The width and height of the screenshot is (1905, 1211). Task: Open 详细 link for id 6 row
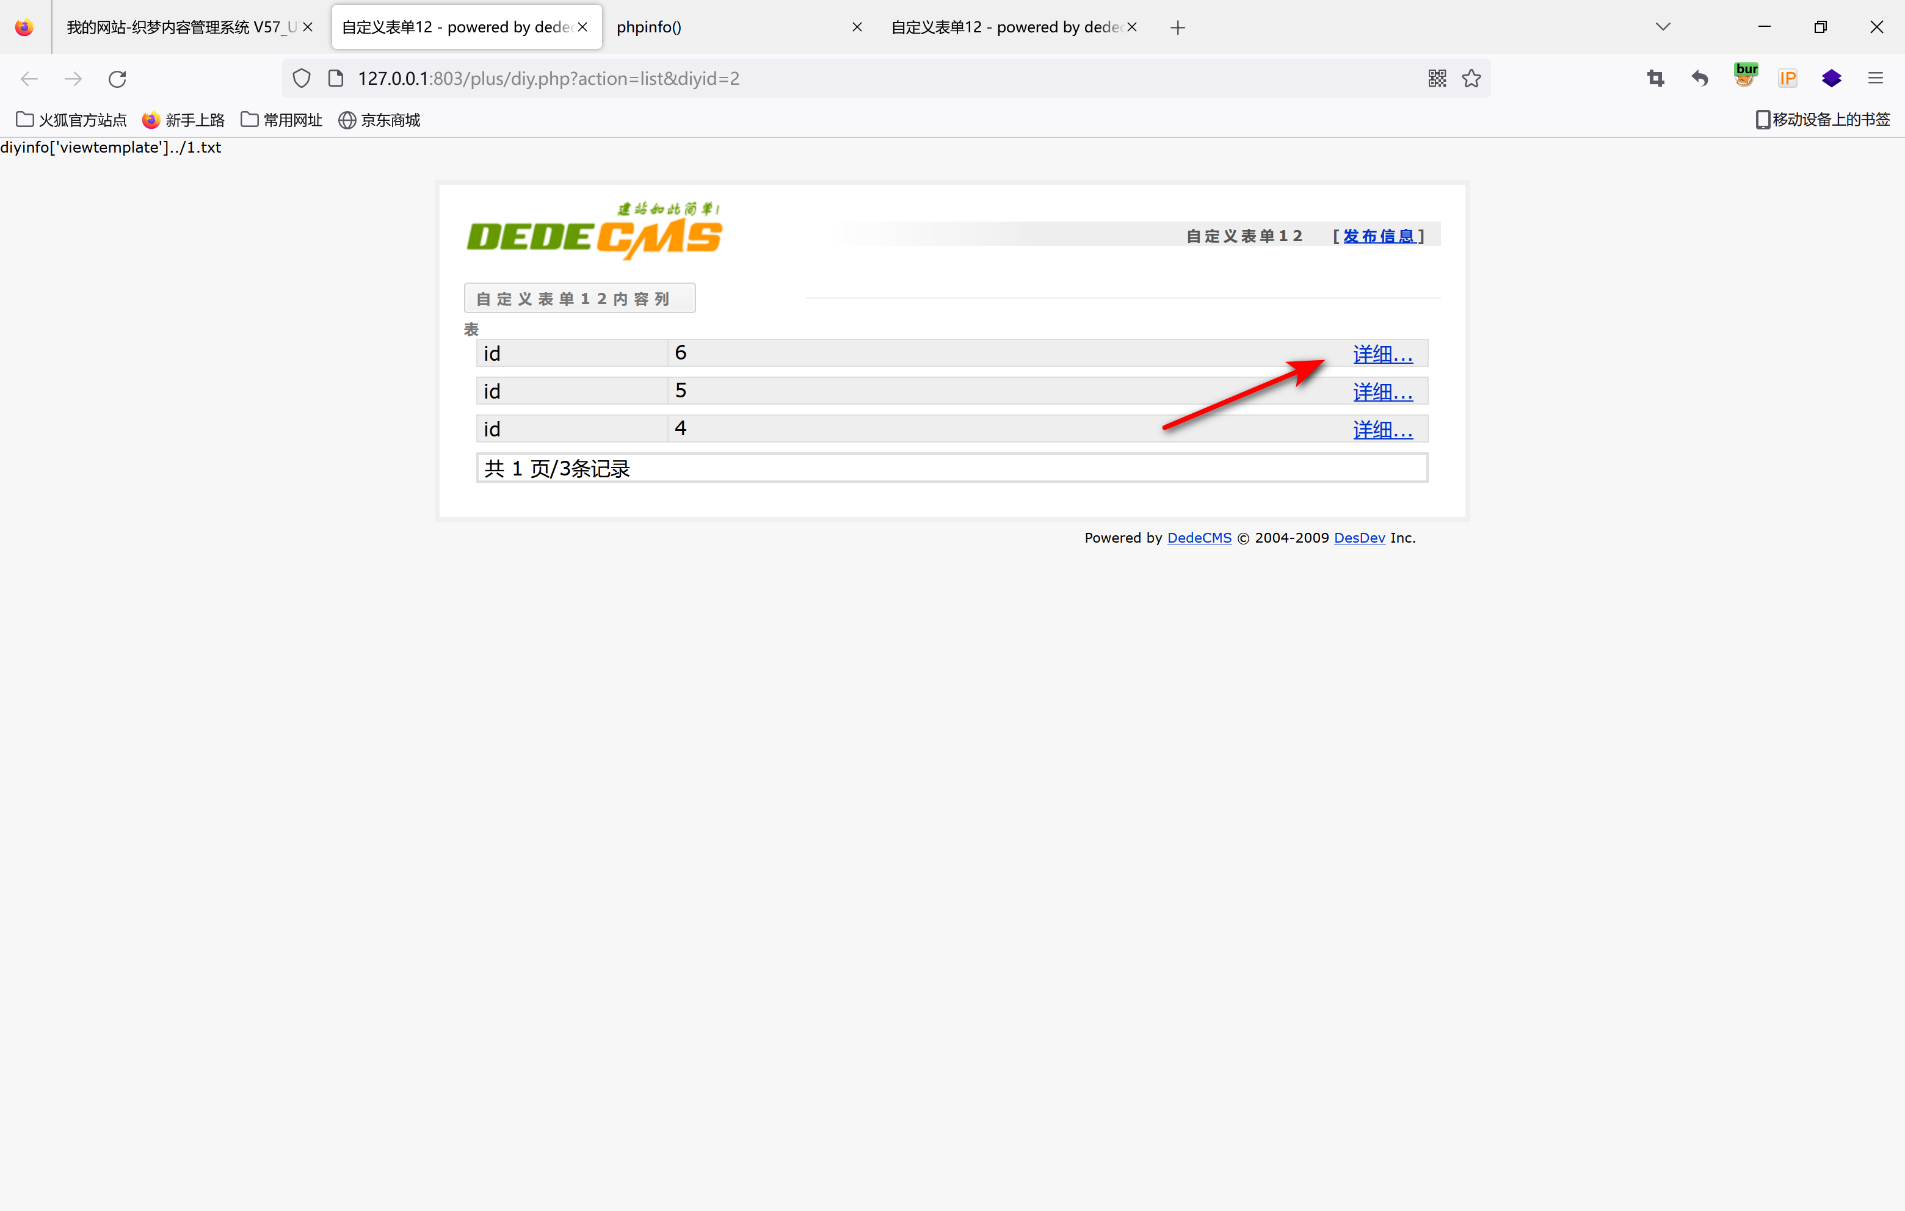[1382, 353]
